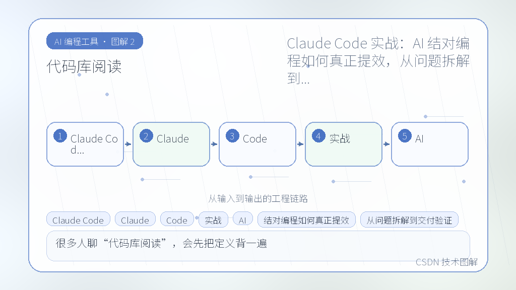Screen dimensions: 516x290
Task: Select step 4 card '实战'
Action: (x=344, y=144)
